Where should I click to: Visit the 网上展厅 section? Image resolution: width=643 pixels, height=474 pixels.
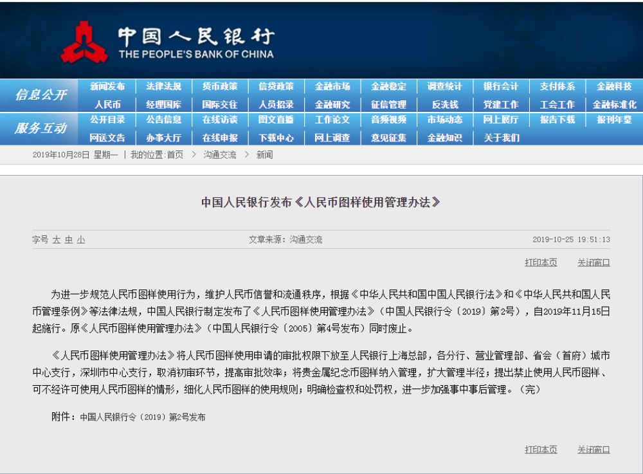501,120
